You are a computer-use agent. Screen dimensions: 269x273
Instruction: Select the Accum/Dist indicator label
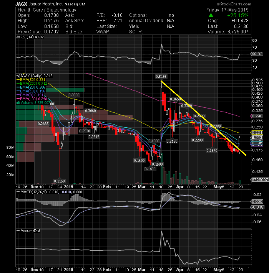tap(28, 231)
